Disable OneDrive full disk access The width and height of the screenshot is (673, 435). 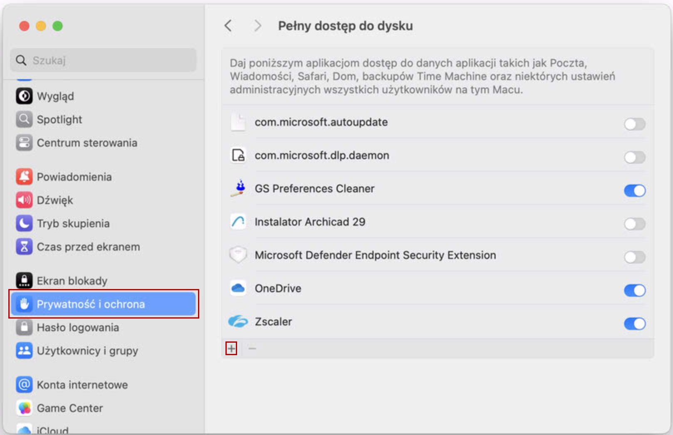pos(634,291)
